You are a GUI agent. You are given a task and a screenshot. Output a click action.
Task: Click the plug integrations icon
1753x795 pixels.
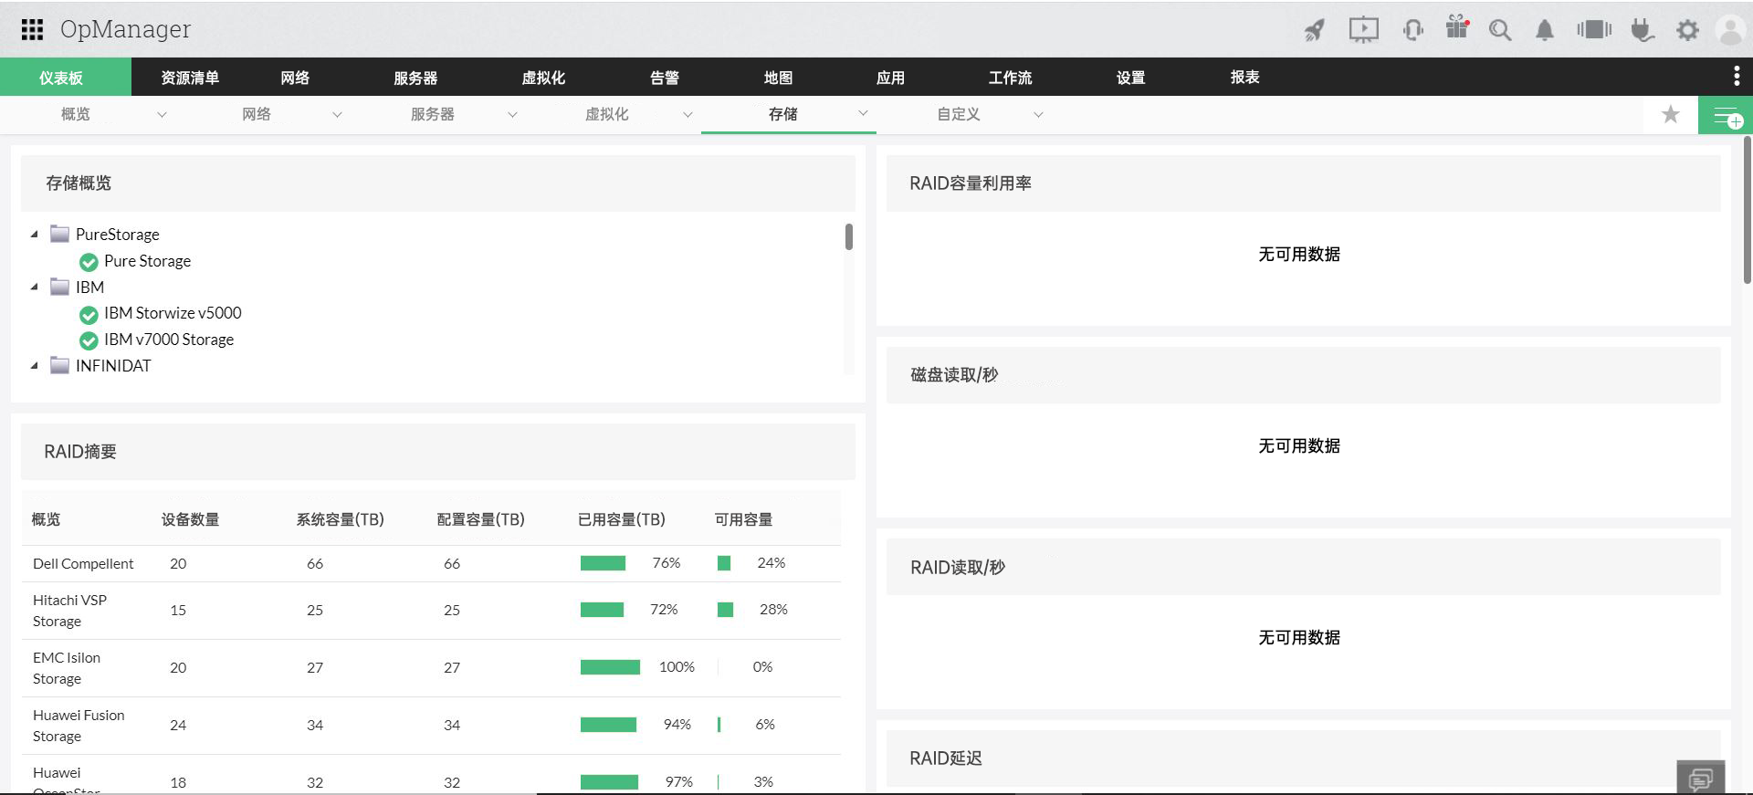(1643, 30)
